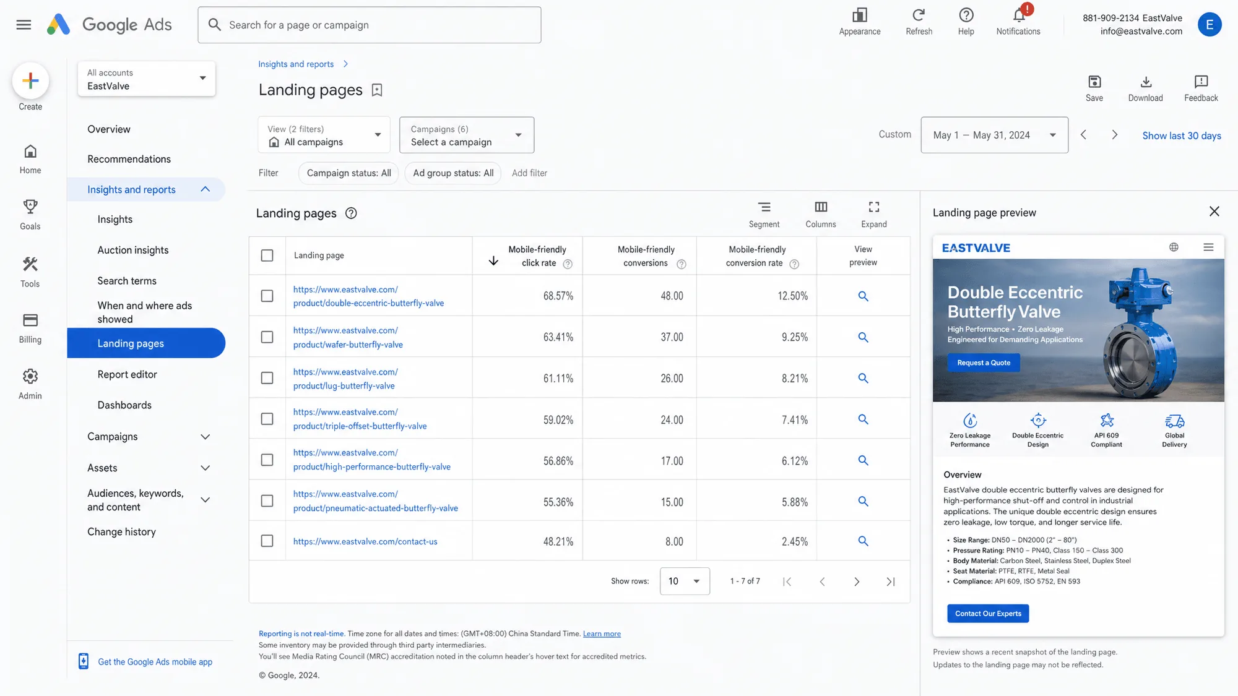Screen dimensions: 1238x696
Task: Focus the page or campaign search field
Action: point(370,25)
